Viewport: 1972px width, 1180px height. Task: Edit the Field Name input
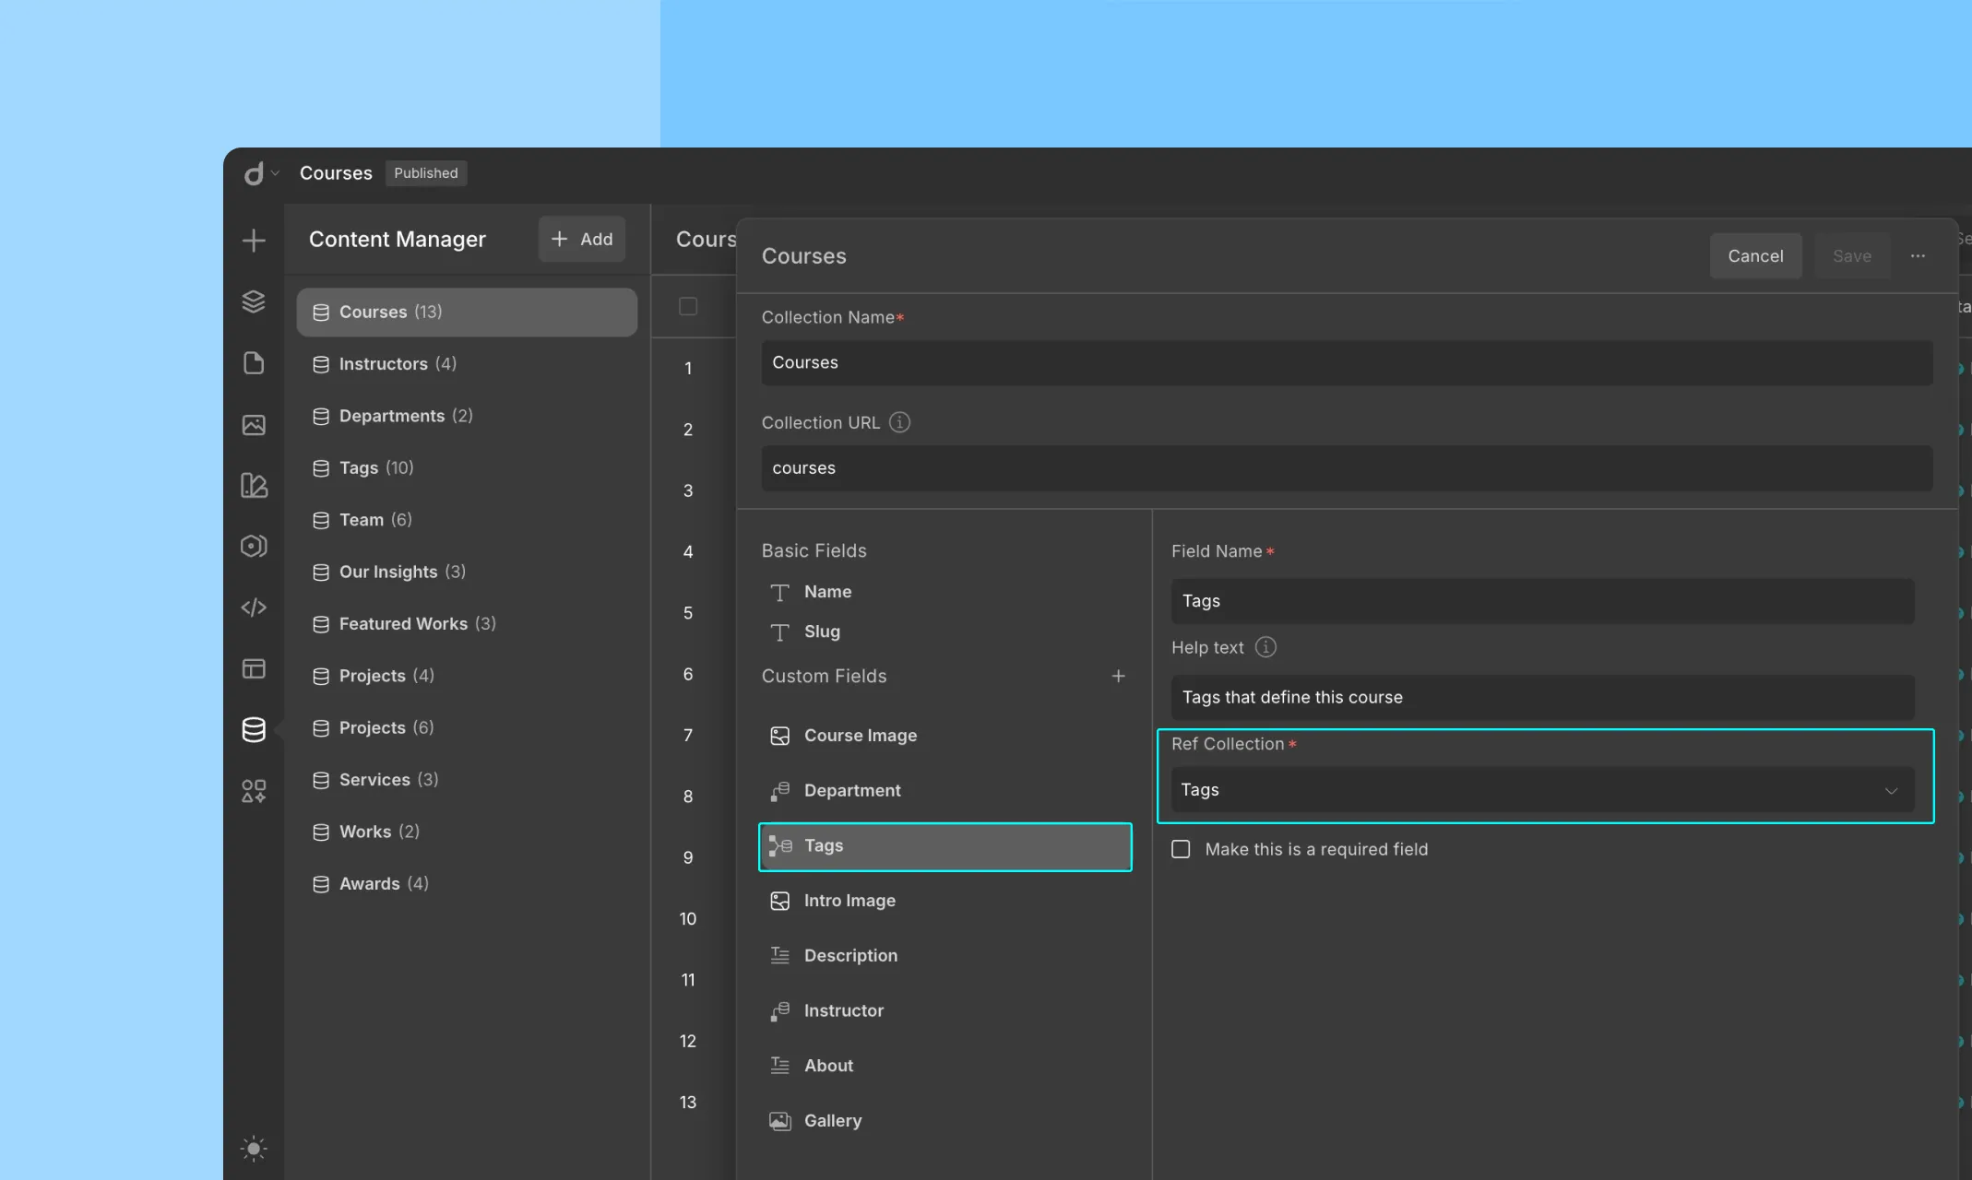tap(1542, 601)
